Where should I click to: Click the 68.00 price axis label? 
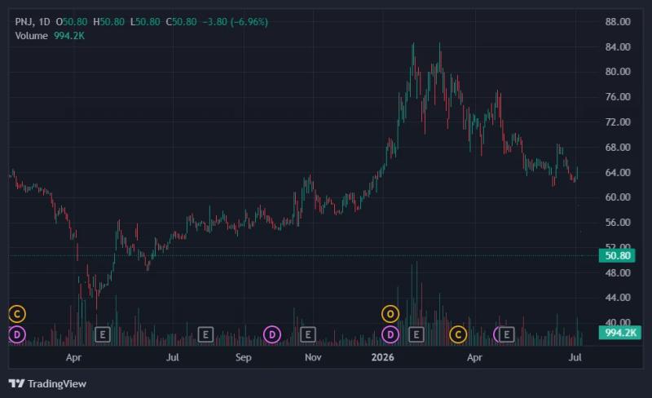(x=618, y=148)
